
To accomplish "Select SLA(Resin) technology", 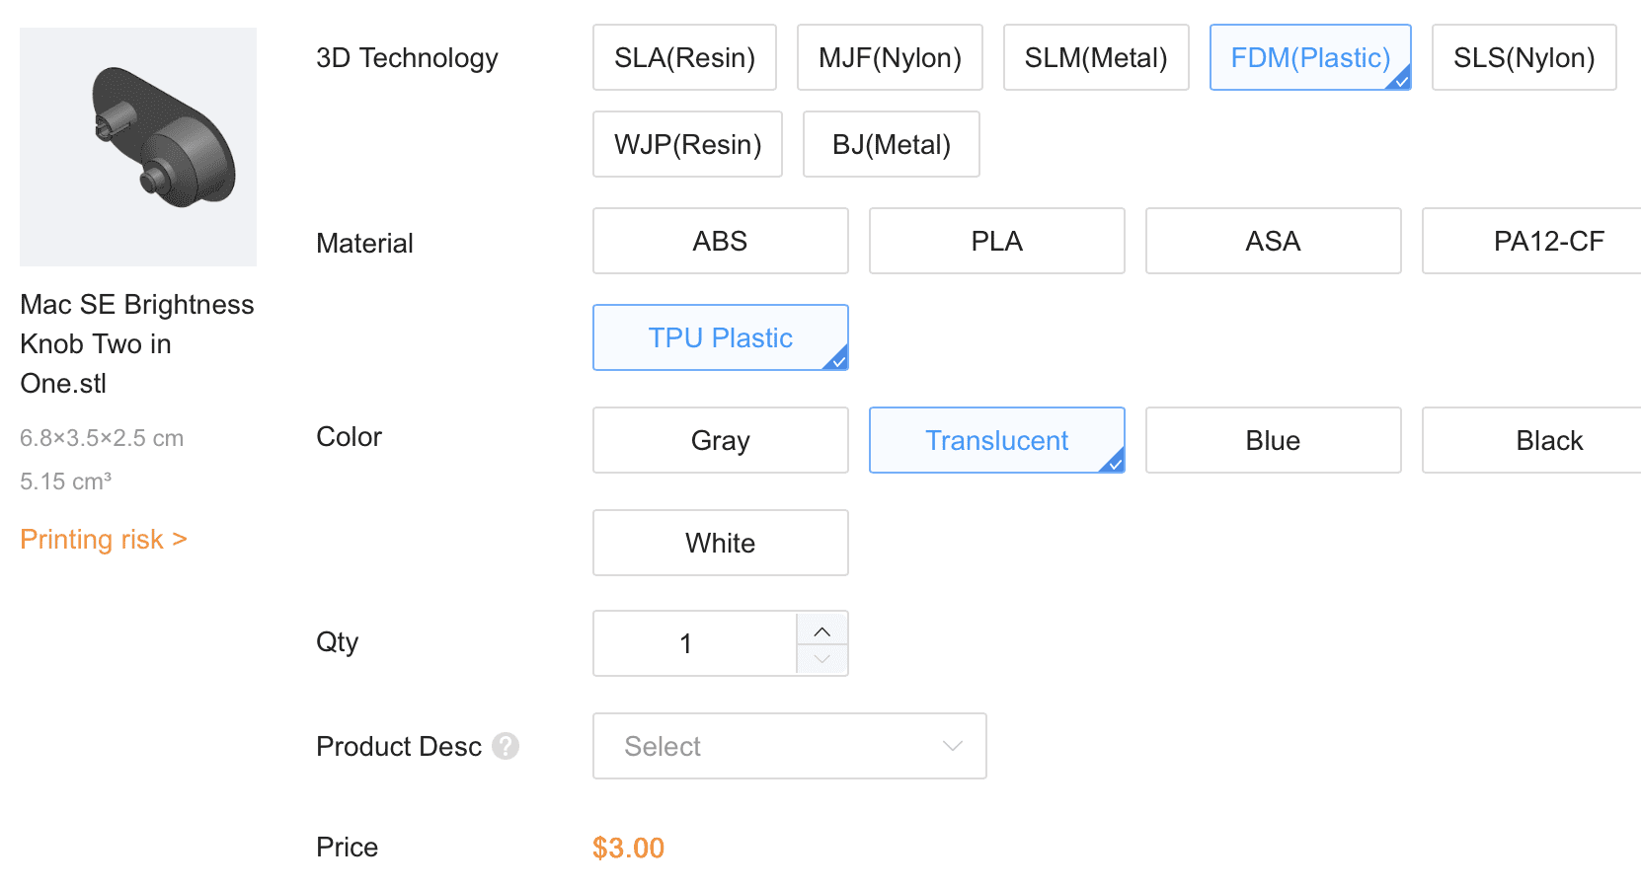I will pos(684,58).
